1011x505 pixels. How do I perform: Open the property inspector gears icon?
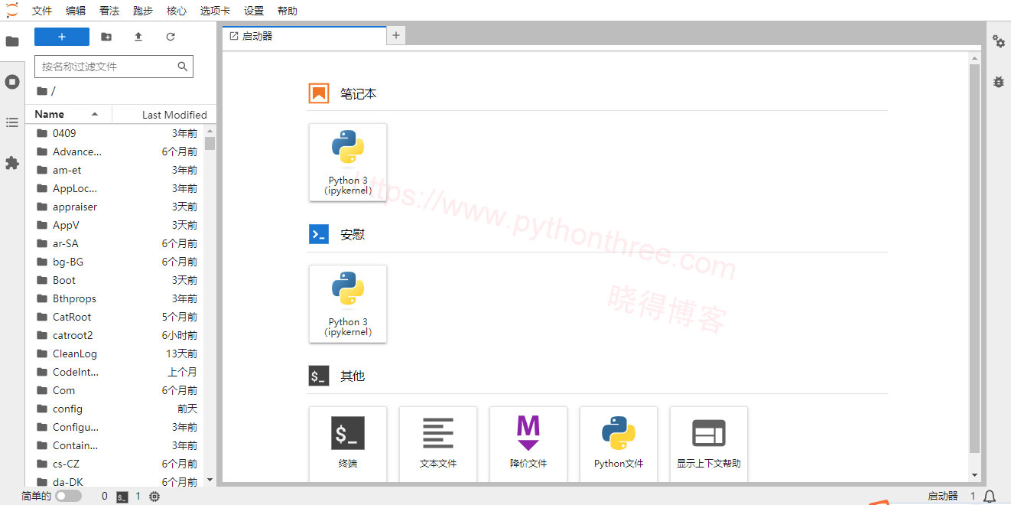pyautogui.click(x=999, y=41)
